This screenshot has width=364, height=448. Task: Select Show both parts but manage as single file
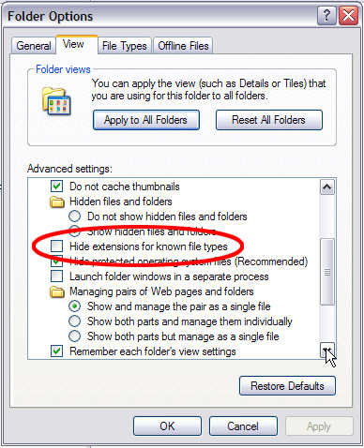[75, 336]
